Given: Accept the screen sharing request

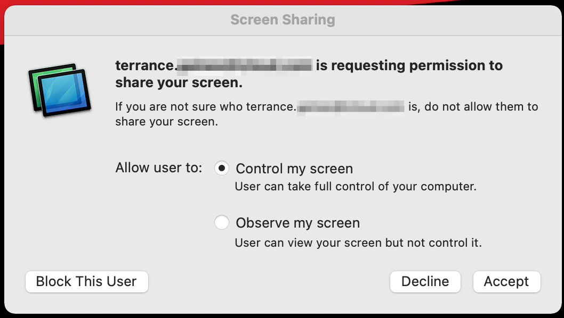Looking at the screenshot, I should (x=506, y=281).
